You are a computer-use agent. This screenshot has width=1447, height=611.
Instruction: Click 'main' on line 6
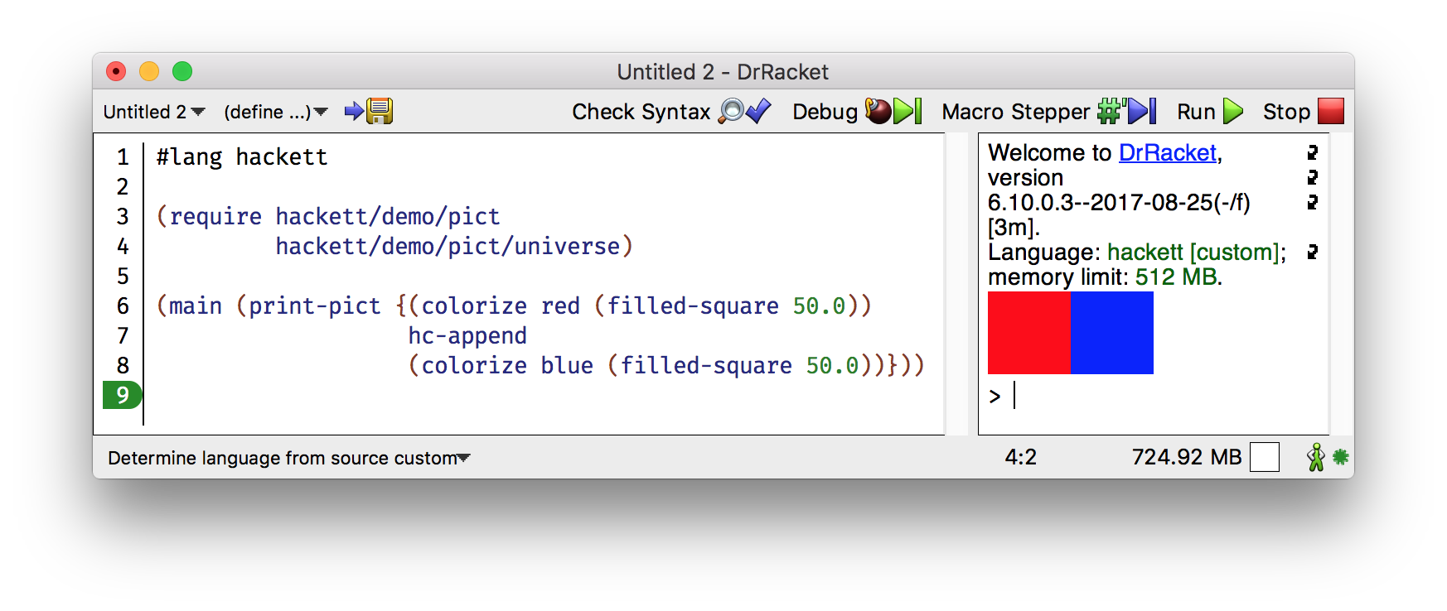196,306
